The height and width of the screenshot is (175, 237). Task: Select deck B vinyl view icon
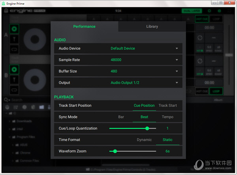(14, 69)
